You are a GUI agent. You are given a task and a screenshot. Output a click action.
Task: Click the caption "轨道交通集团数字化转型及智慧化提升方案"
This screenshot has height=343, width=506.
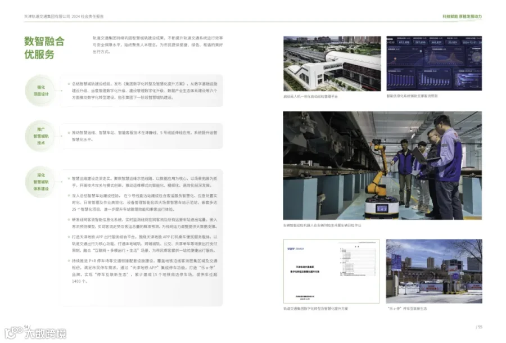[x=315, y=309]
